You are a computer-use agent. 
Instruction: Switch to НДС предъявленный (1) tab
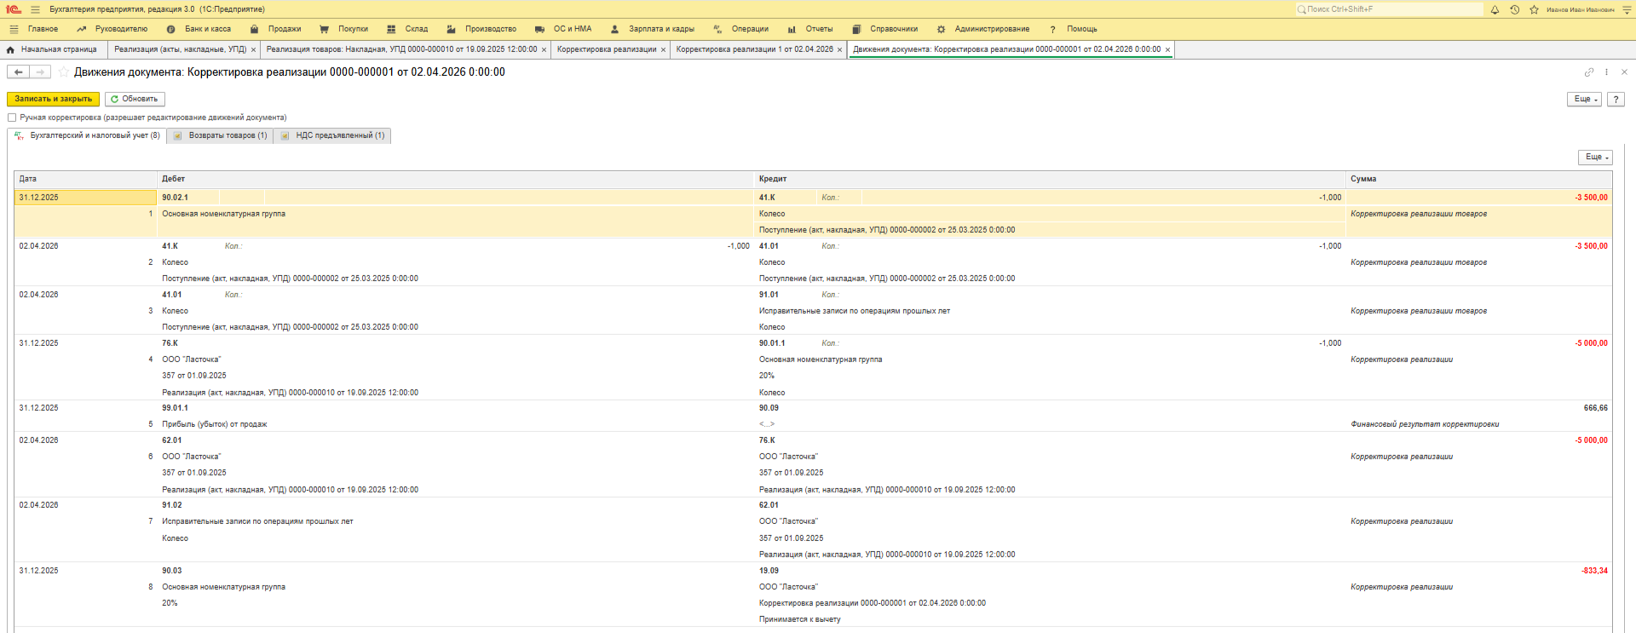pos(333,135)
